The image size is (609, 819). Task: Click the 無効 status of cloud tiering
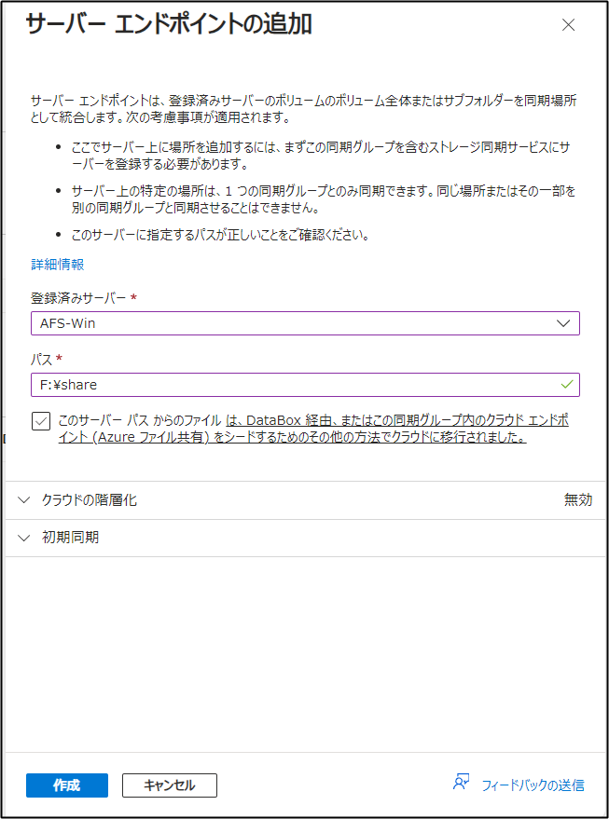click(577, 499)
